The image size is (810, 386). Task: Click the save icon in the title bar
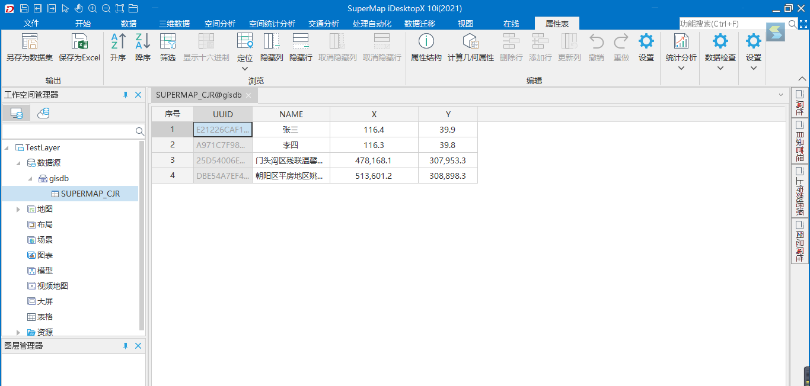point(24,8)
